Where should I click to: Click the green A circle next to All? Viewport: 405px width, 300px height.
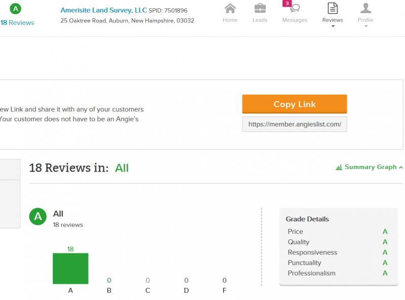point(37,217)
